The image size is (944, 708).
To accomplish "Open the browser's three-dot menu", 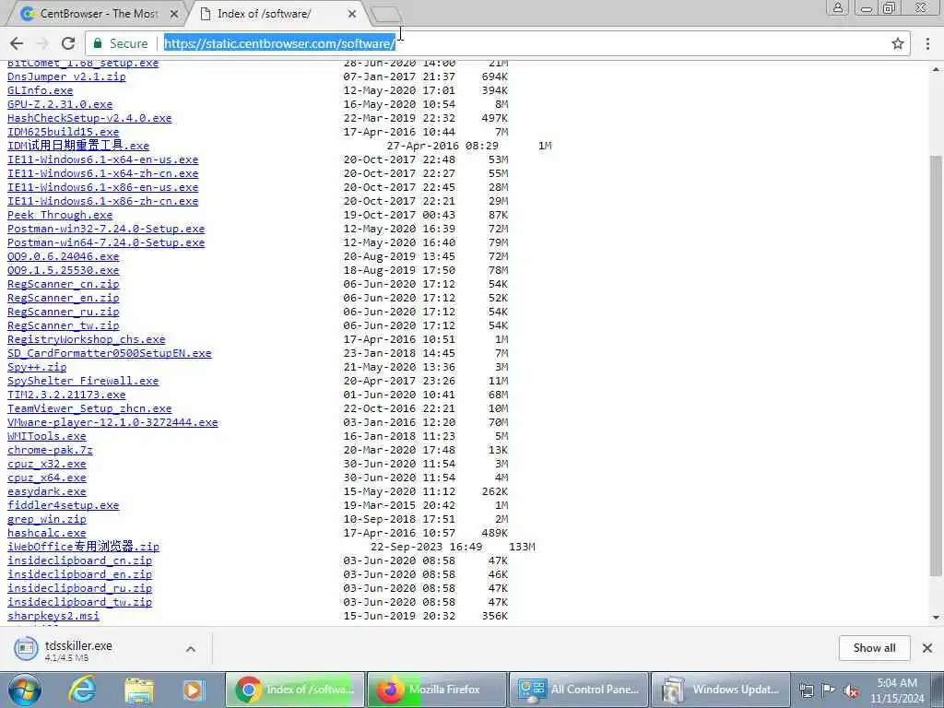I will point(927,43).
